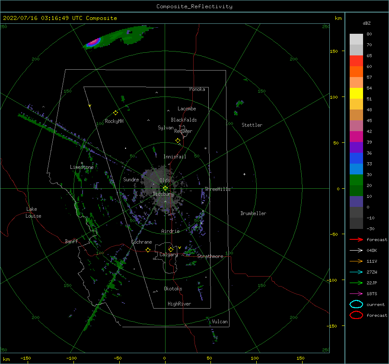
Task: Click the yellow km label at top right
Action: 338,18
